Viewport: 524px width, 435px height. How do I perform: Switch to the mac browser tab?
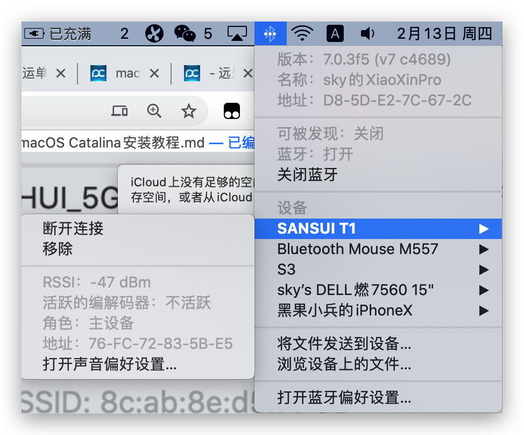click(115, 73)
